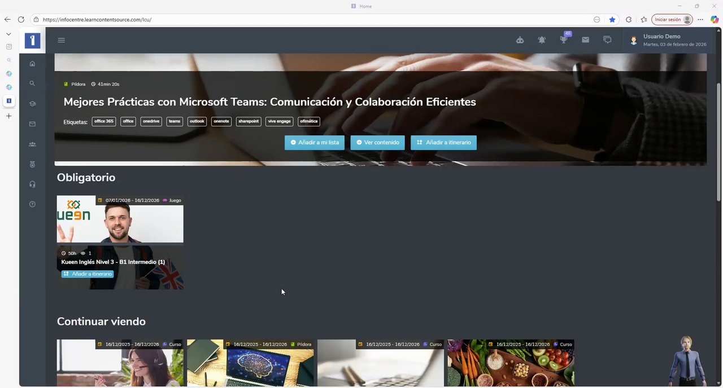Screen dimensions: 723x388
Task: Open Usuario Demo user menu
Action: click(x=668, y=40)
